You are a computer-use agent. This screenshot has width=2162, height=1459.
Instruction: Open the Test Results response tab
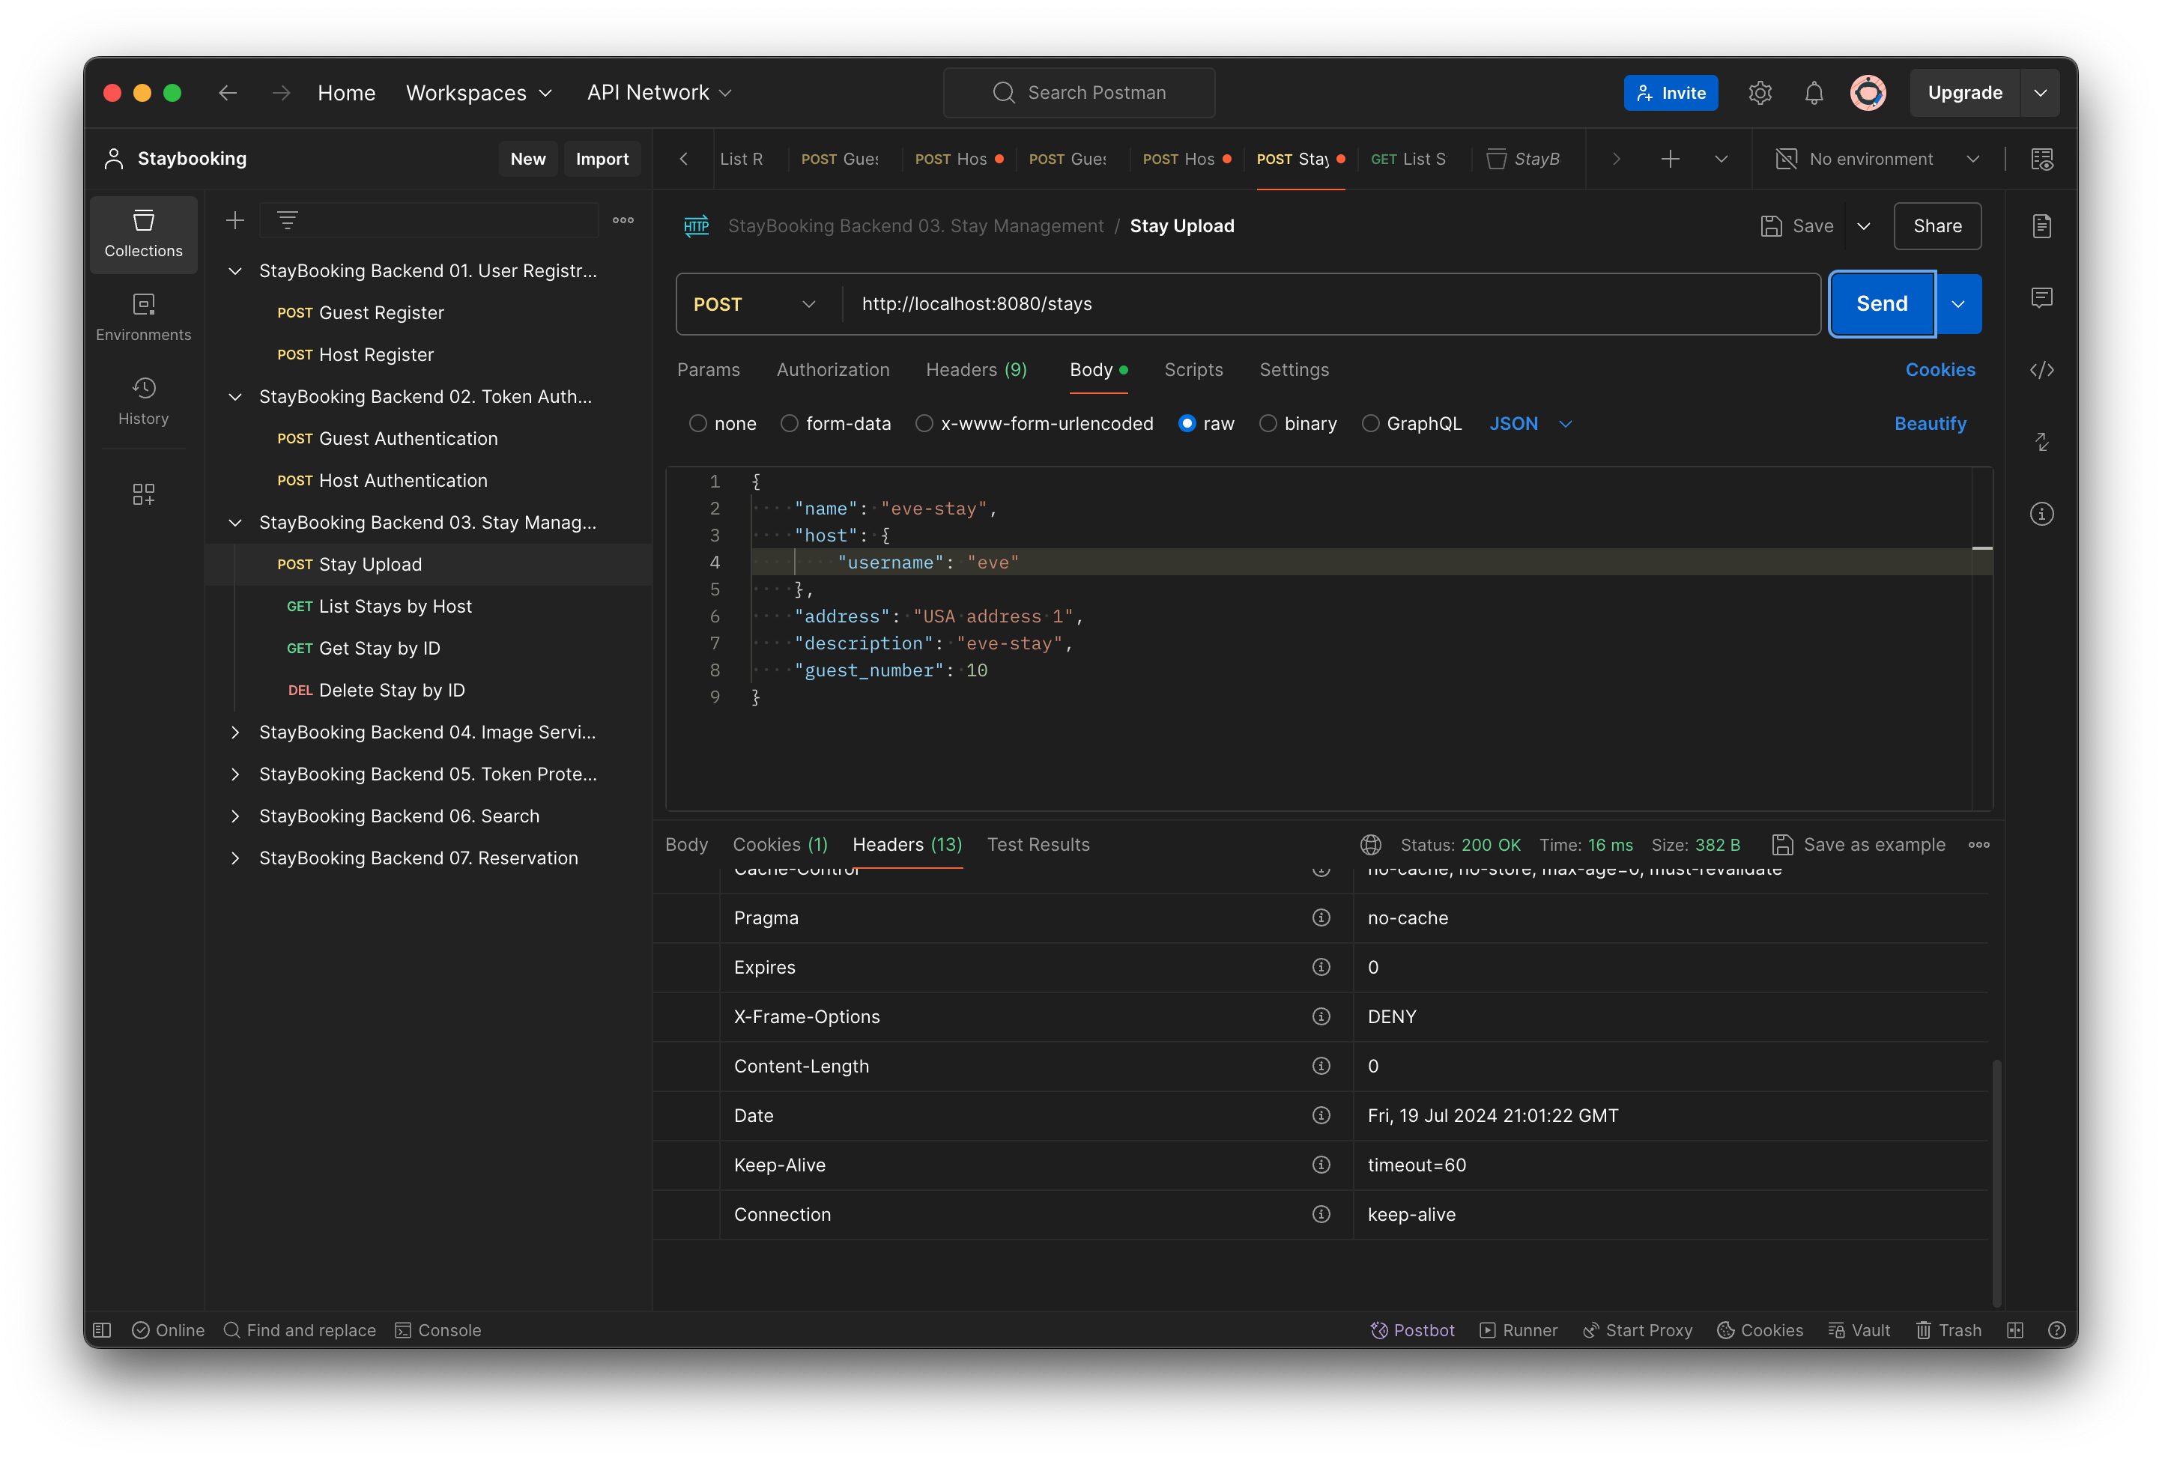pos(1038,844)
